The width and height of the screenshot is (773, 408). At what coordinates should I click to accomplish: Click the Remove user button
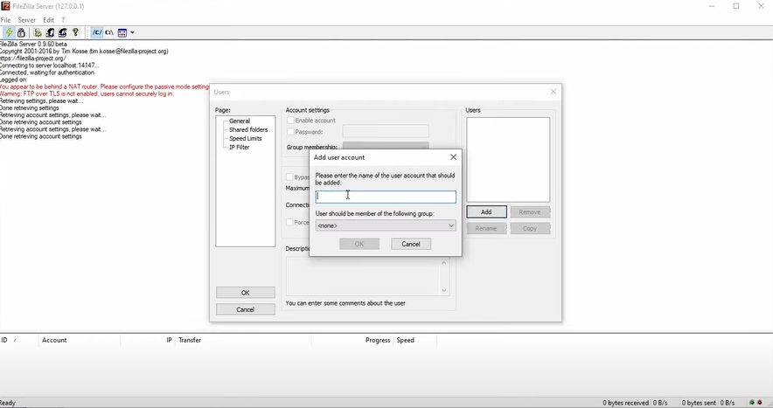click(x=530, y=212)
